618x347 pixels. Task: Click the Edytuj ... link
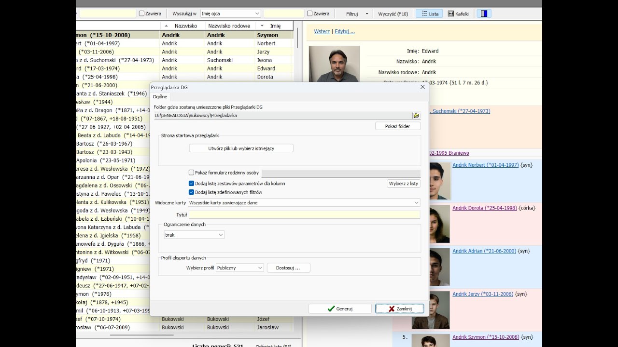[345, 31]
